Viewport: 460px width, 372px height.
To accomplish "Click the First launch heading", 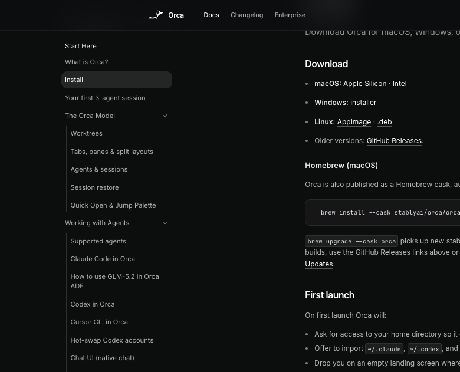I will [x=330, y=295].
